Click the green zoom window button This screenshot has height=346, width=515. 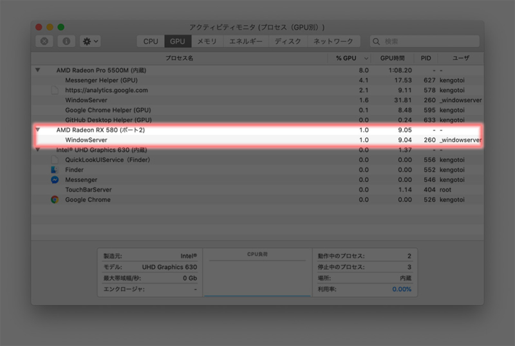(x=61, y=27)
